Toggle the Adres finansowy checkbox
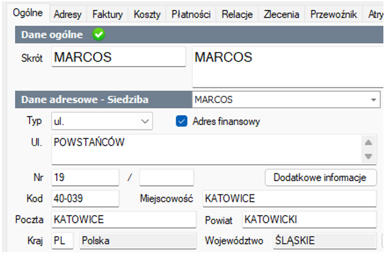The height and width of the screenshot is (259, 384). 182,121
